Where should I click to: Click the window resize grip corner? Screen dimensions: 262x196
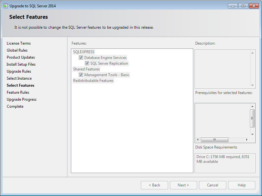[x=258, y=192]
